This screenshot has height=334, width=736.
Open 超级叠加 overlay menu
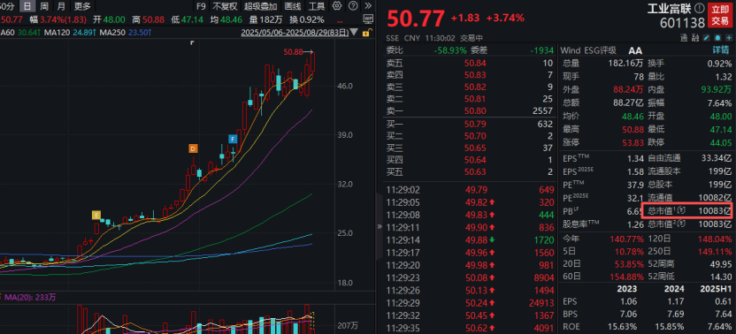(260, 6)
